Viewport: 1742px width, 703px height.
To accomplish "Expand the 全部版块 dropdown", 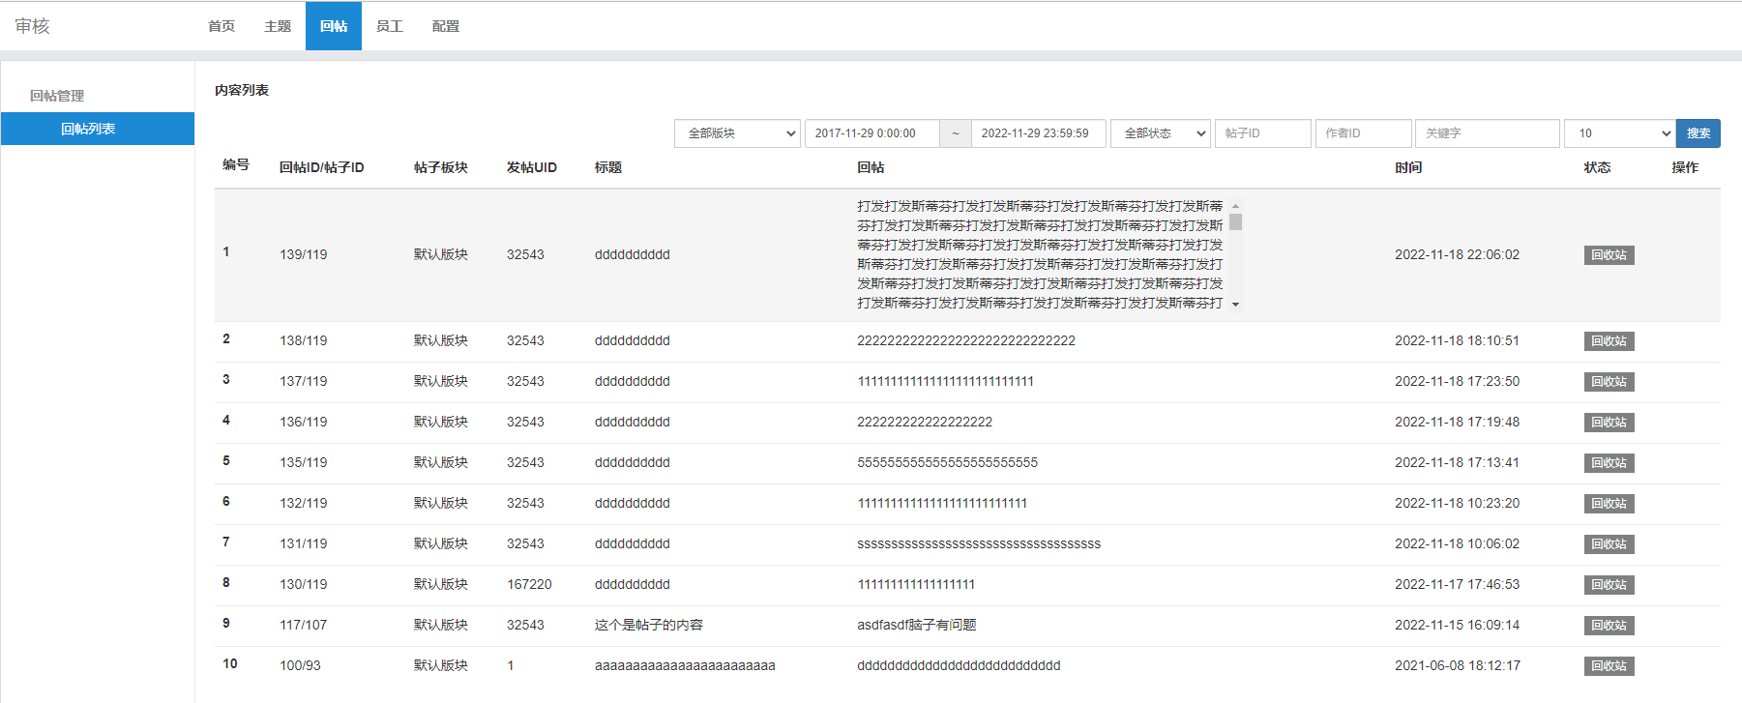I will (737, 133).
